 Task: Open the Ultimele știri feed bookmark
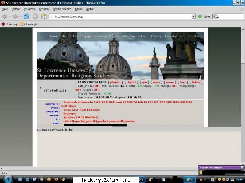(29, 24)
